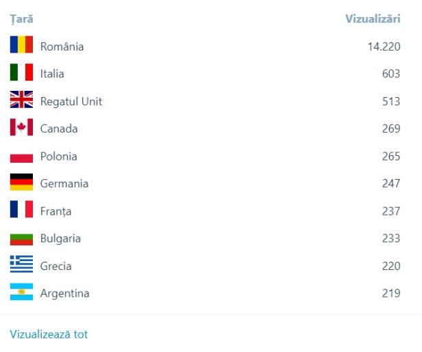Click the United Kingdom flag icon
Screen dimensions: 422x352
click(x=21, y=101)
